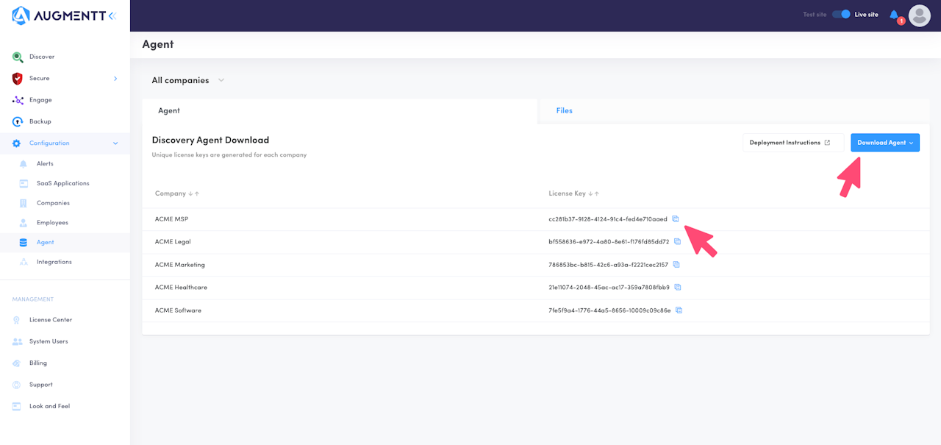Open SaaS Applications in the sidebar

point(62,183)
